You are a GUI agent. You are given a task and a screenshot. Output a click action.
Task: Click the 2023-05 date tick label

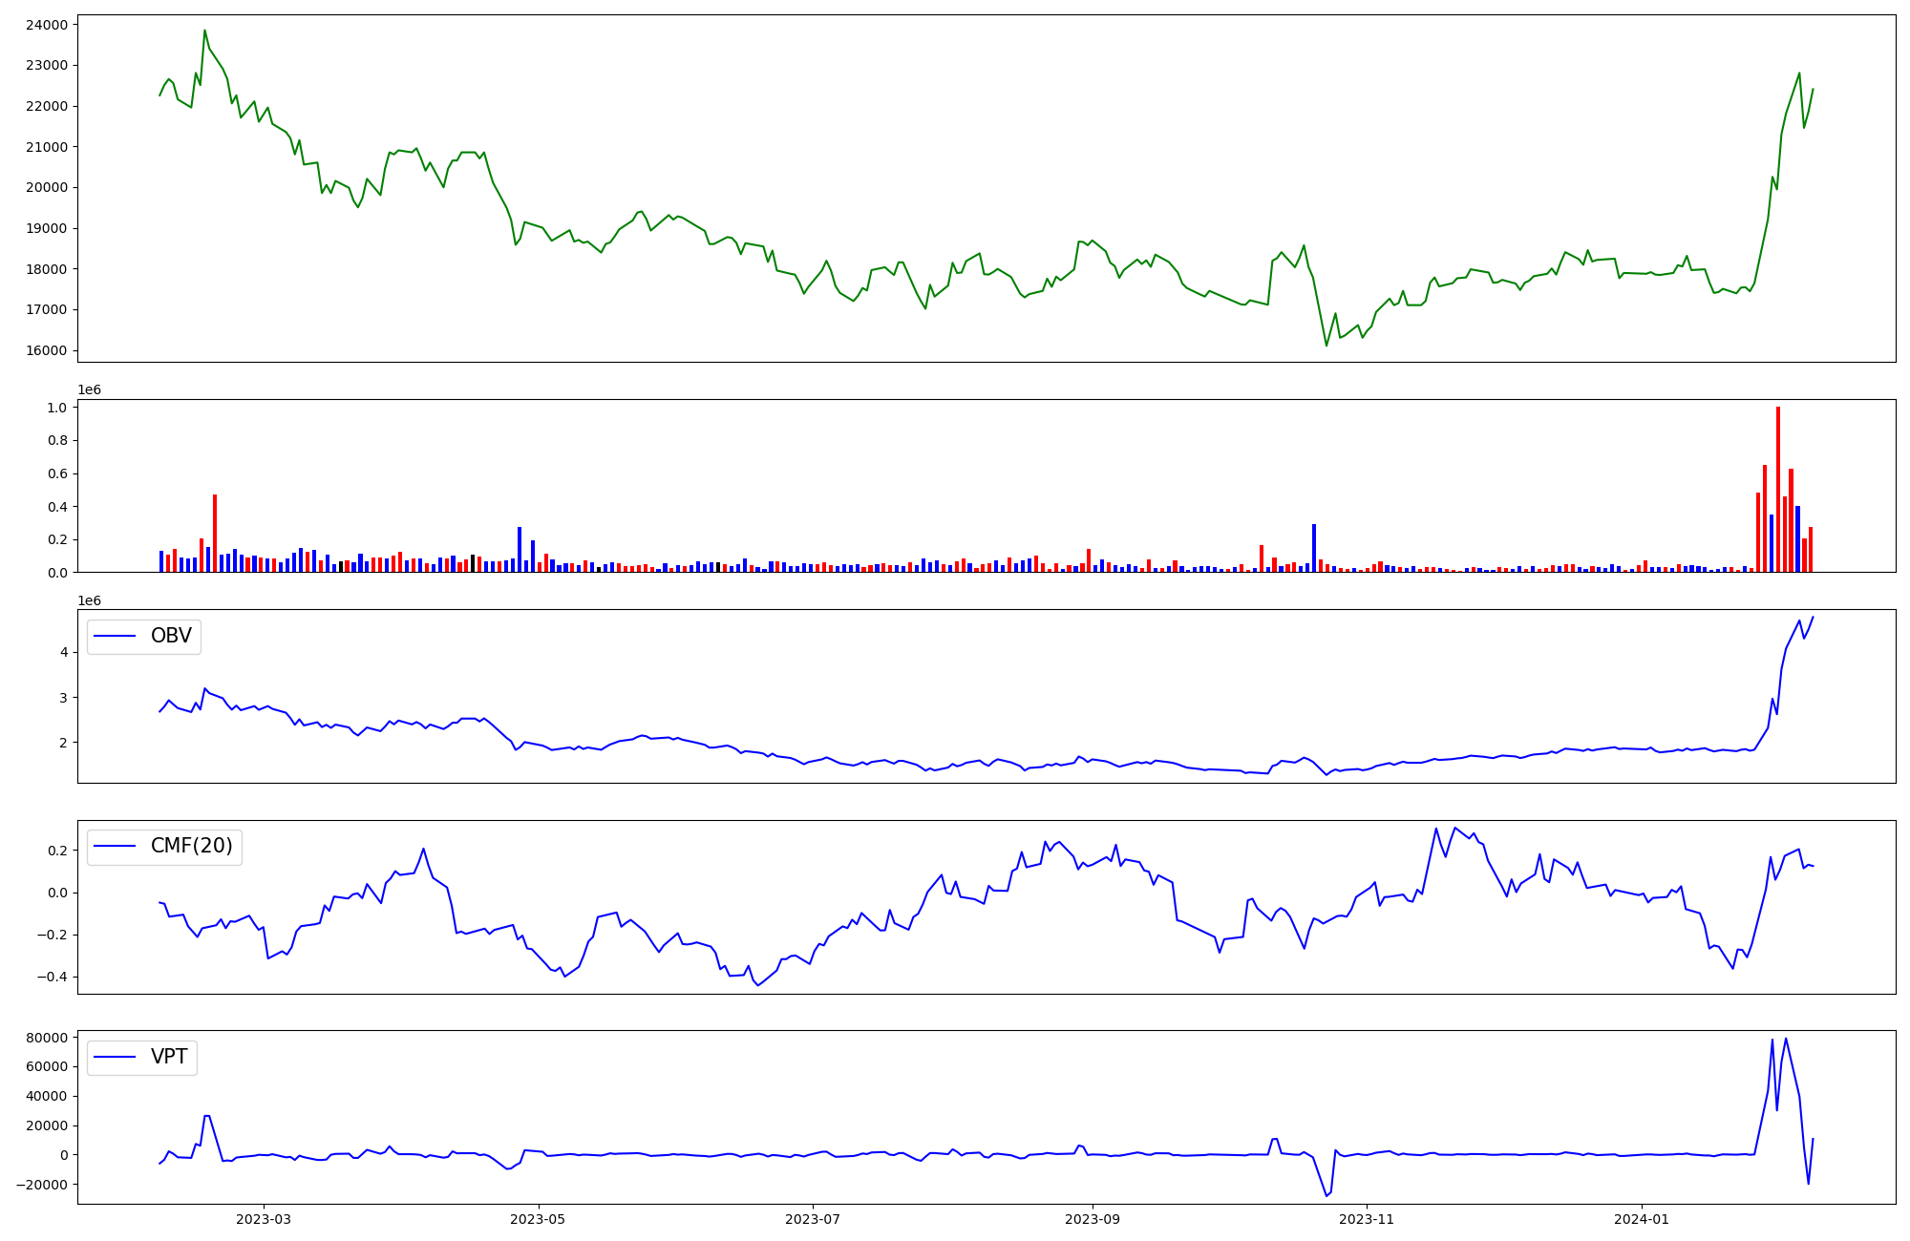(x=539, y=1219)
